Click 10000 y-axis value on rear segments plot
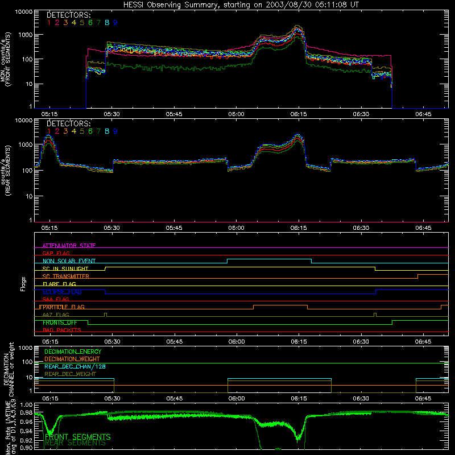 click(24, 120)
